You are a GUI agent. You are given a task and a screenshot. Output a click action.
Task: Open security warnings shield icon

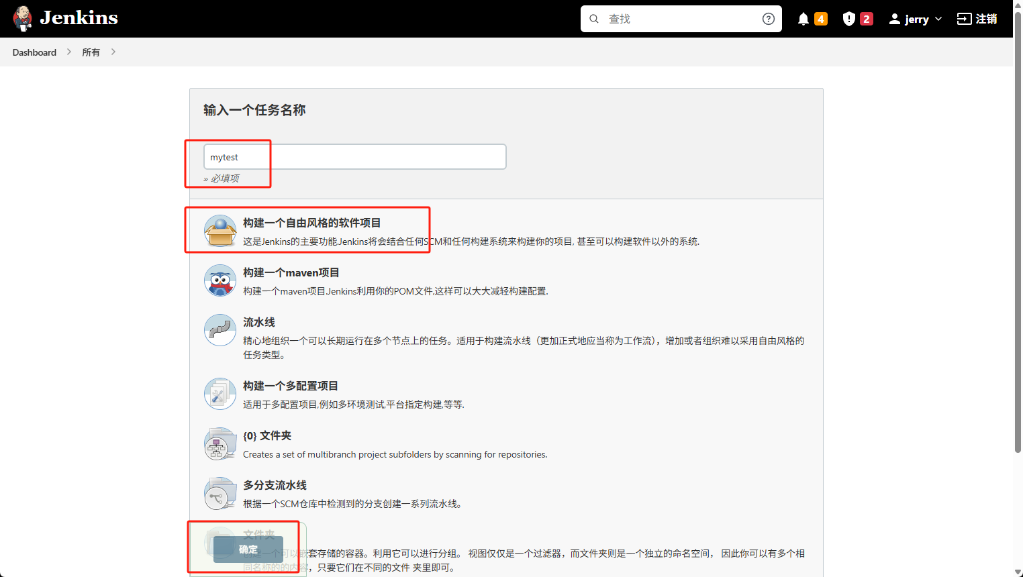point(849,19)
